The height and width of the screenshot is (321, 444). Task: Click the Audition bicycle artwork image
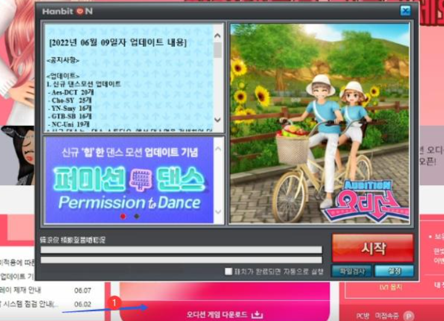319,123
